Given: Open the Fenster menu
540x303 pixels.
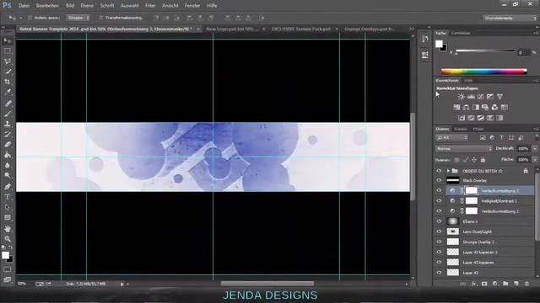Looking at the screenshot, I should (x=192, y=6).
